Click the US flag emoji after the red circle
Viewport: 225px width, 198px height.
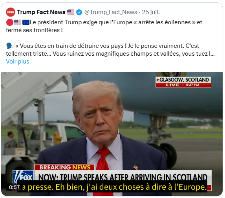(x=18, y=22)
